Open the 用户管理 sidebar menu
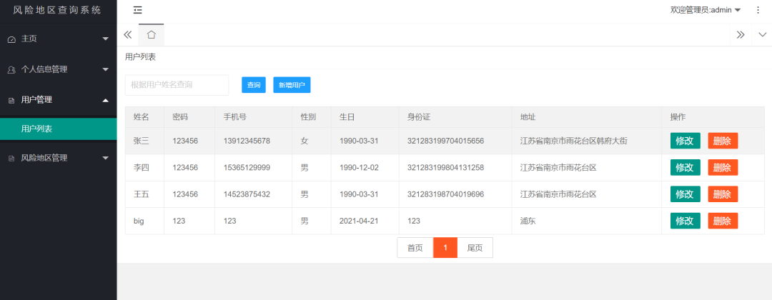This screenshot has height=300, width=772. tap(58, 100)
